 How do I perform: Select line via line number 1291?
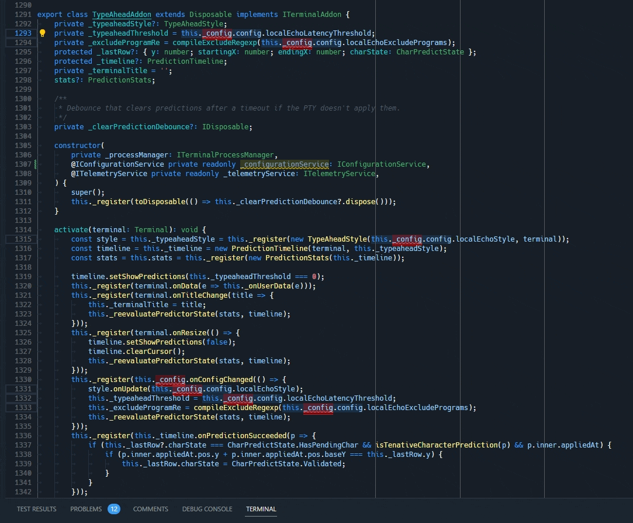(x=23, y=15)
